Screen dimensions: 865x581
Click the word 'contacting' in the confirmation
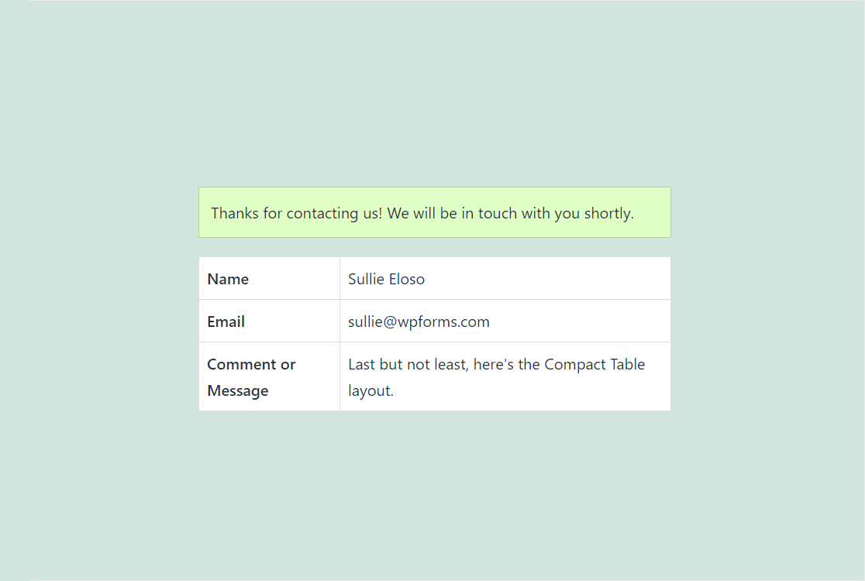(322, 214)
